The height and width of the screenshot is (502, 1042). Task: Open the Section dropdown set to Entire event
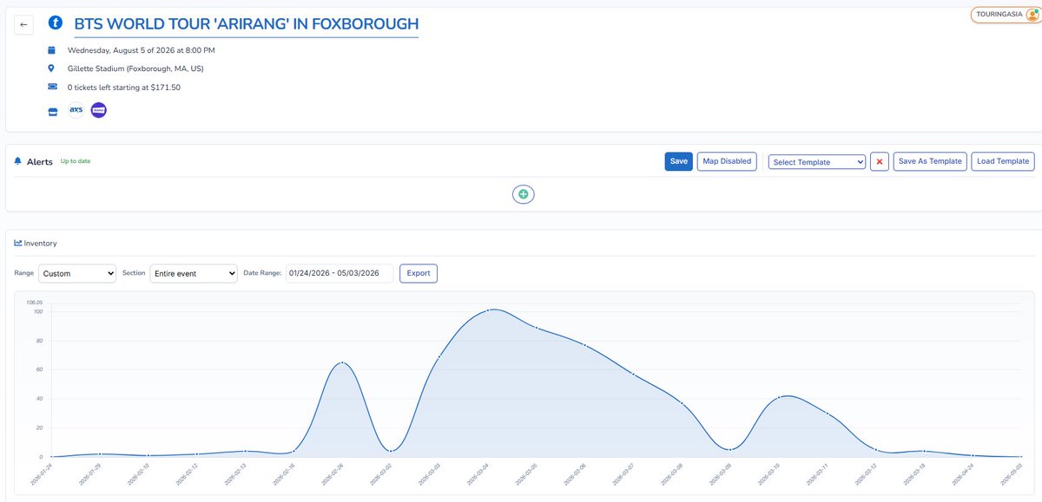(x=194, y=273)
